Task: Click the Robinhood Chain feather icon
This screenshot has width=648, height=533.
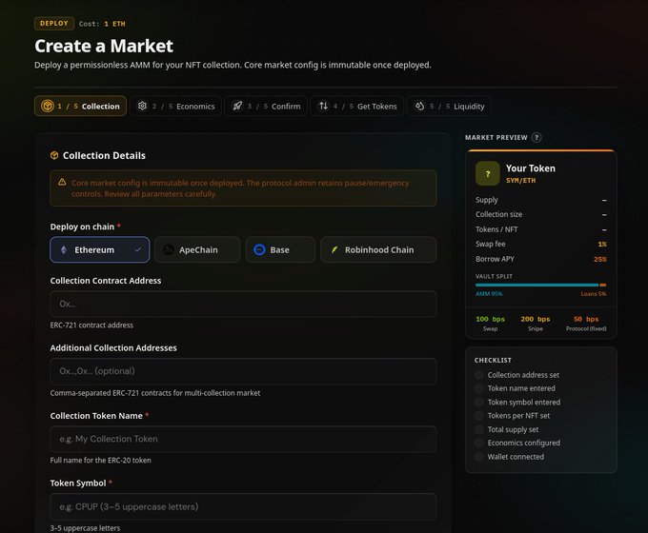Action: 334,249
